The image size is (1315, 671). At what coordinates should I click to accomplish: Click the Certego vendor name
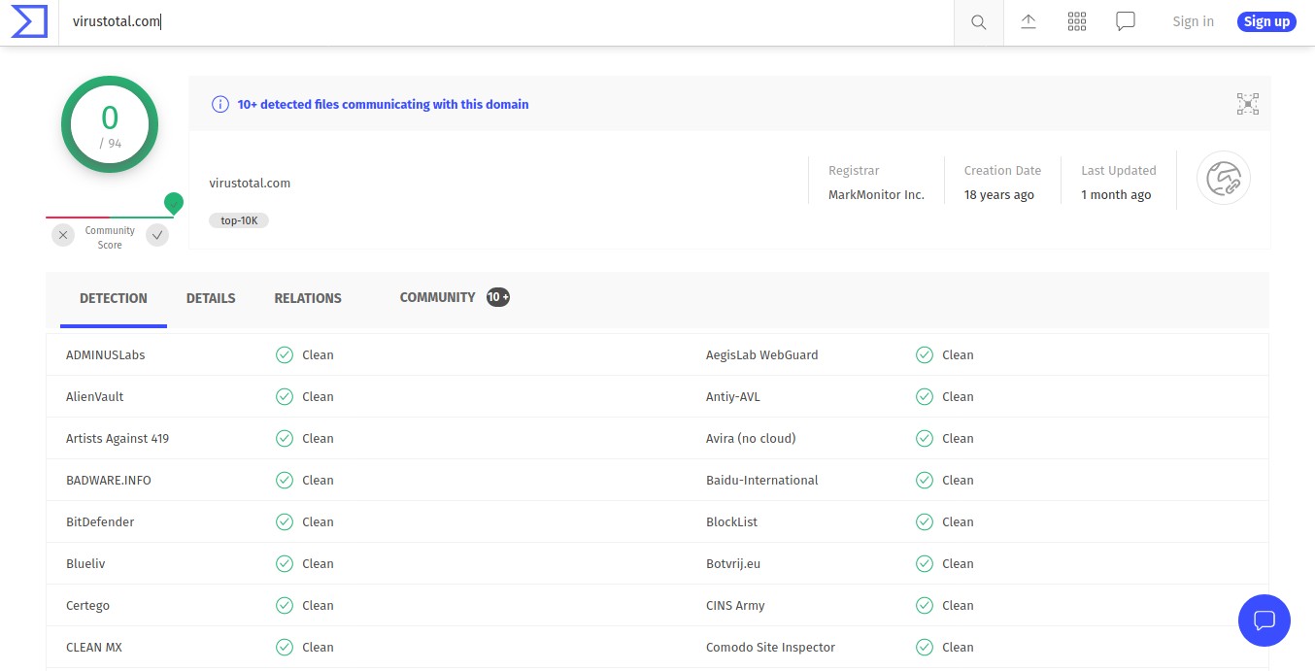coord(87,605)
